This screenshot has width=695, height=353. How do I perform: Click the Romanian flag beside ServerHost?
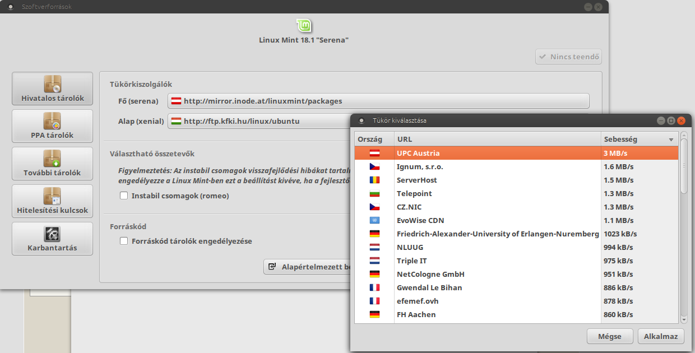pyautogui.click(x=374, y=180)
